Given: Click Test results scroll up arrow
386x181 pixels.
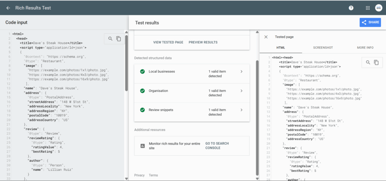Looking at the screenshot, I should (257, 32).
